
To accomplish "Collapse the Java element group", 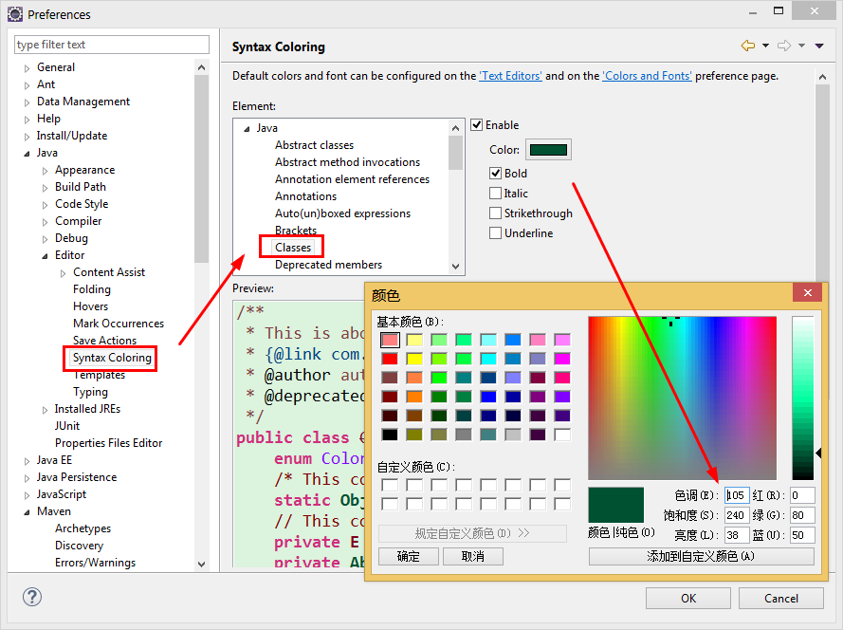I will 247,129.
